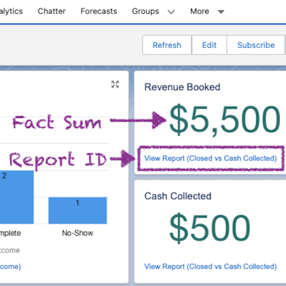Select the No-Show bar in the chart
Screen dimensions: 286x286
pyautogui.click(x=77, y=211)
